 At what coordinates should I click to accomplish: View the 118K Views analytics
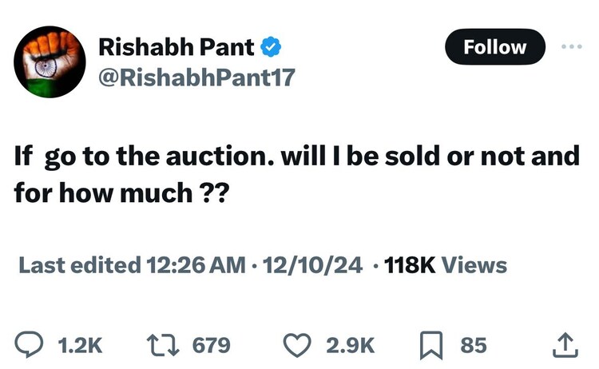tap(445, 264)
